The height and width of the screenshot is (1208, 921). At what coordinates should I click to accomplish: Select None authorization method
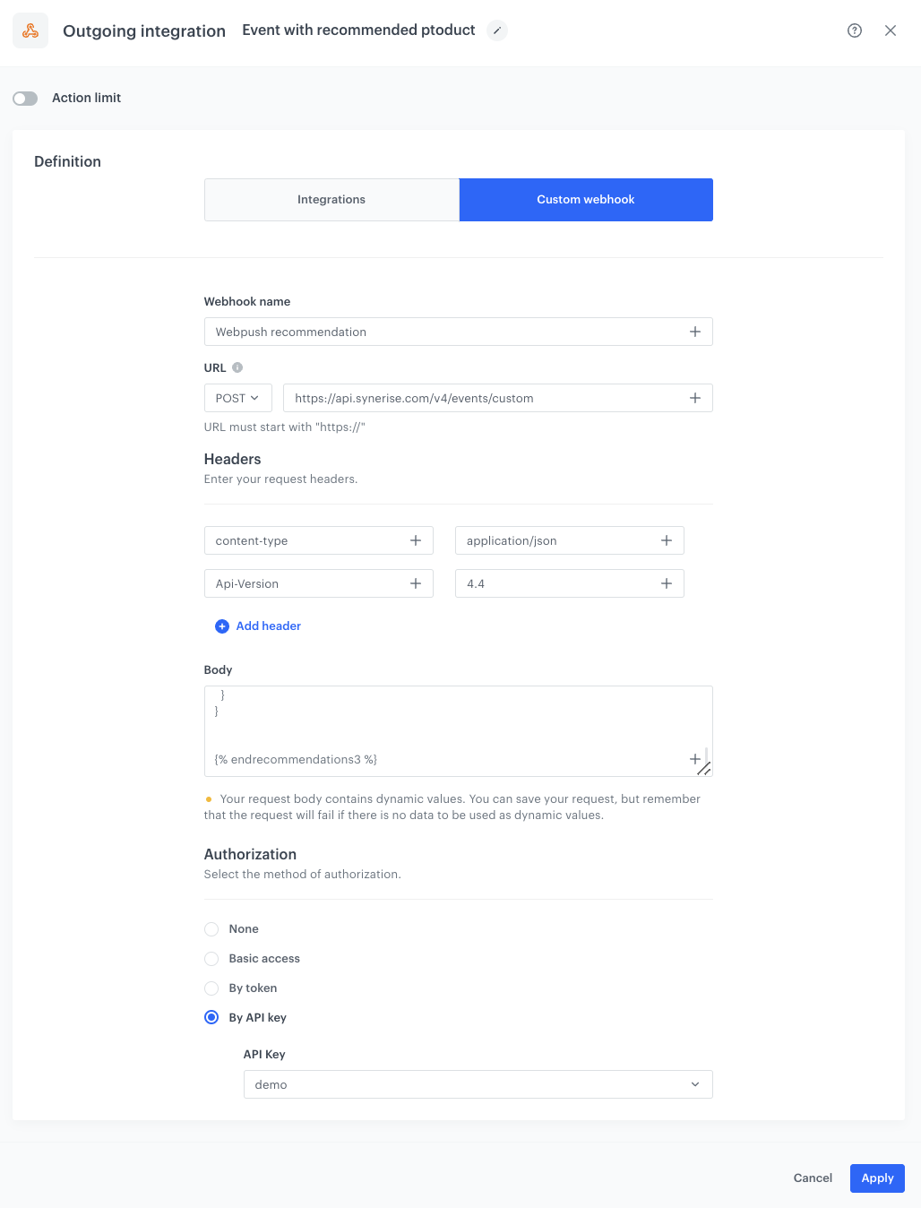pyautogui.click(x=211, y=929)
